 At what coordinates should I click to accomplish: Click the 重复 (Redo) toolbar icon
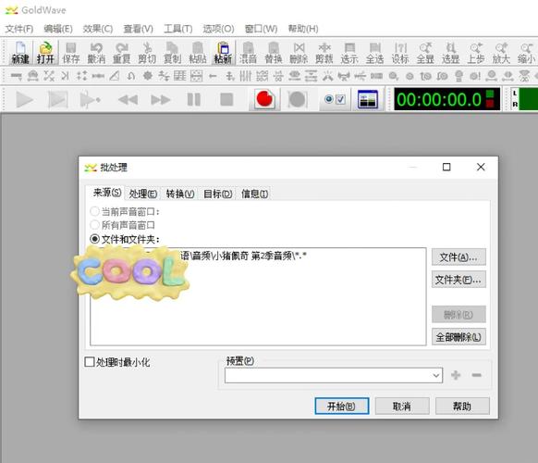[121, 52]
